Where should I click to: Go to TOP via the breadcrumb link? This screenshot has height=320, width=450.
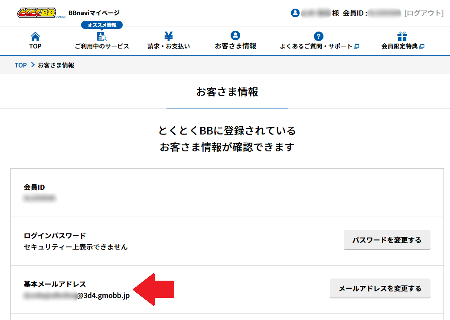21,65
